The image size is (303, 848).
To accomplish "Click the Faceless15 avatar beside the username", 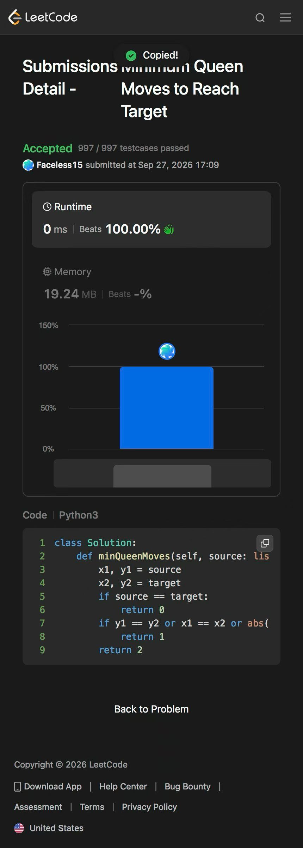I will pyautogui.click(x=28, y=165).
